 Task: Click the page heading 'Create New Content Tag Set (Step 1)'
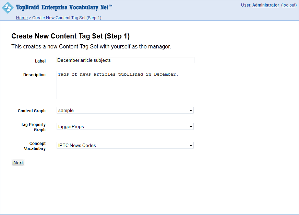pyautogui.click(x=70, y=36)
